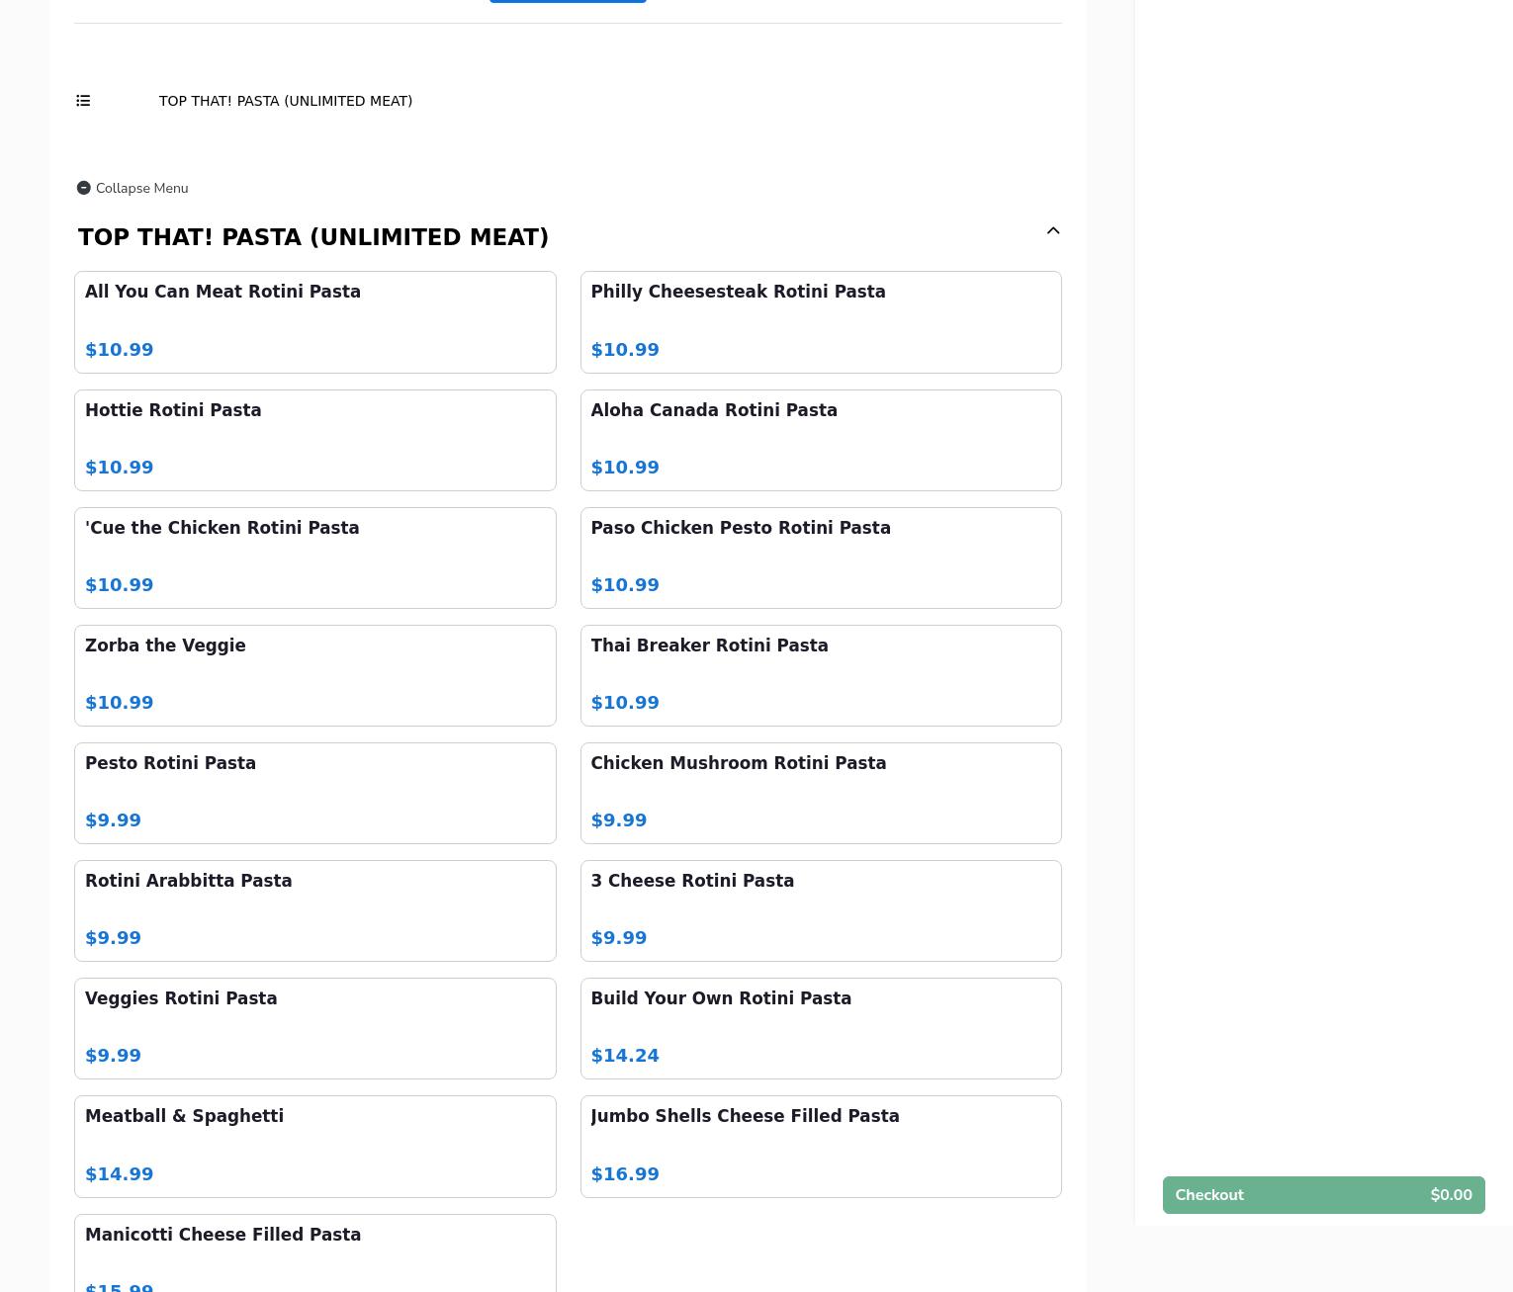The width and height of the screenshot is (1513, 1292).
Task: Select Chicken Mushroom Rotini Pasta card
Action: pos(820,793)
